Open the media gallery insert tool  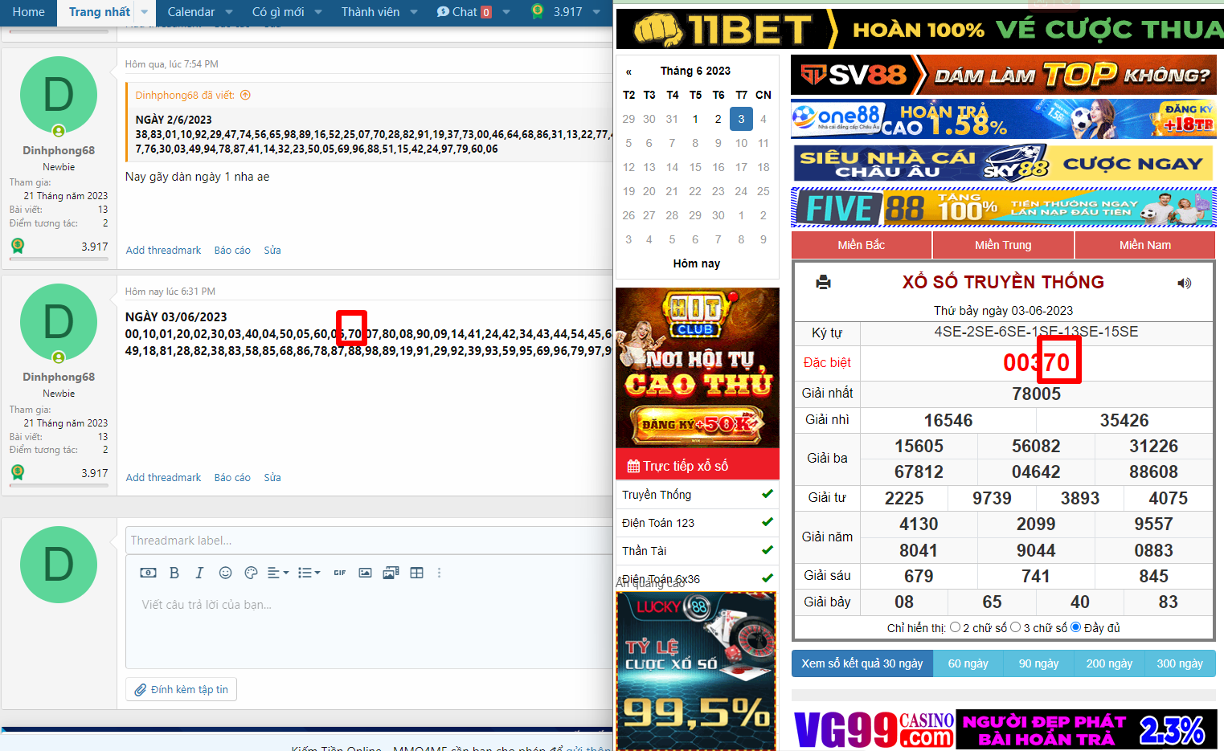tap(391, 573)
